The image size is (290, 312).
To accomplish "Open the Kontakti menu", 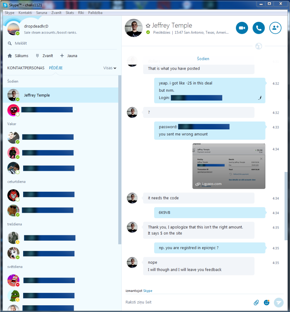I will [25, 12].
